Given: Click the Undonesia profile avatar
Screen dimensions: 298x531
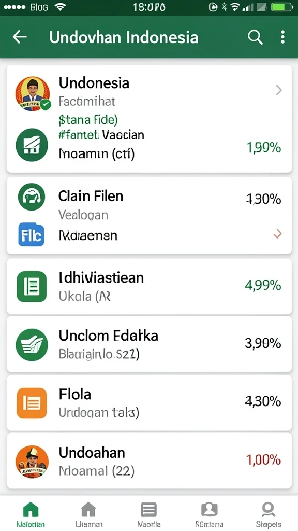Looking at the screenshot, I should pyautogui.click(x=33, y=93).
